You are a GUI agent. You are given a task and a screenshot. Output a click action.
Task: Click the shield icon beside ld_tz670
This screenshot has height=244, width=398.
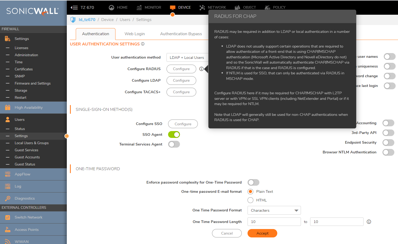coord(73,20)
